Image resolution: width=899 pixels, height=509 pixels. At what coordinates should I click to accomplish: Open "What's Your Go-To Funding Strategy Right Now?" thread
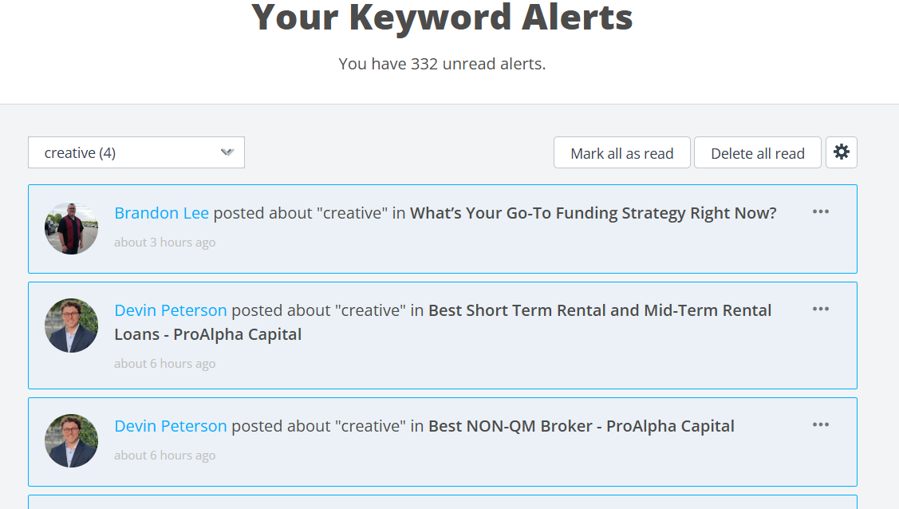pos(593,213)
